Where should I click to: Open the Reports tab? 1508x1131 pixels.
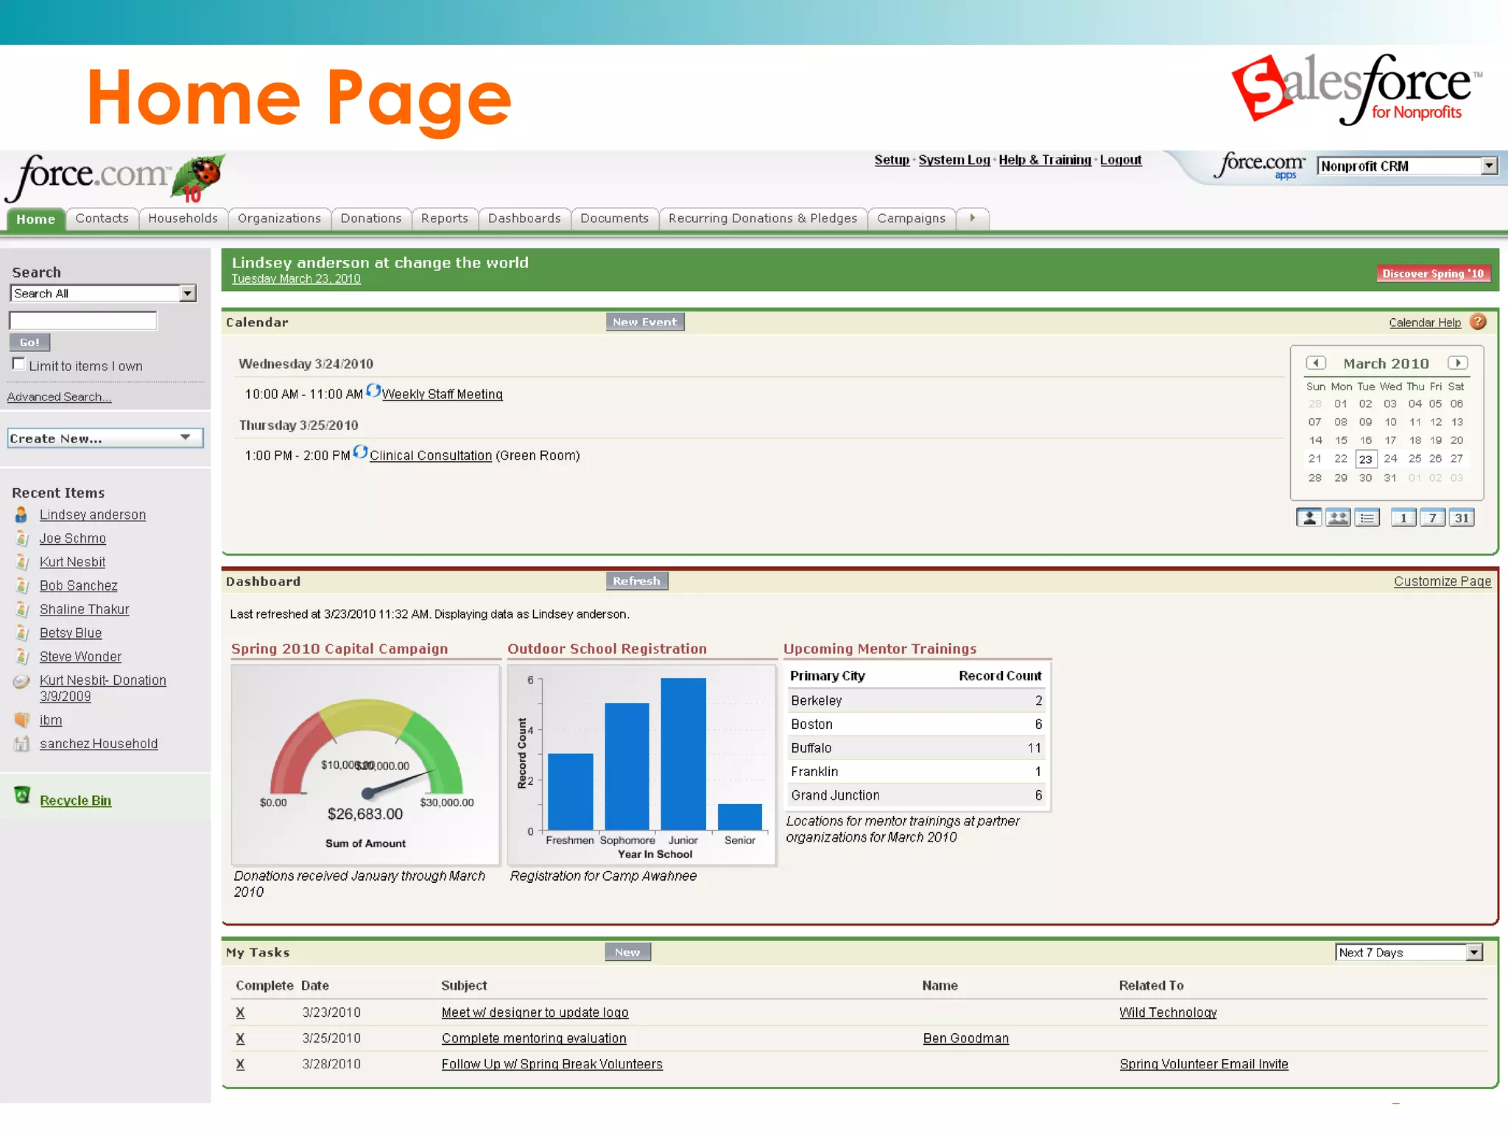(445, 218)
